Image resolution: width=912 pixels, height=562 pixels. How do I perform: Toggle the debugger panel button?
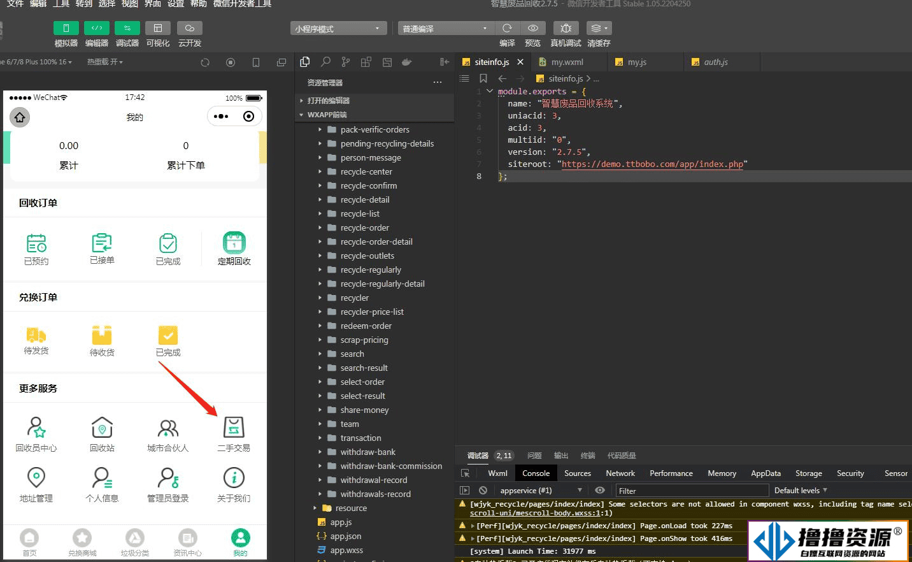(x=127, y=28)
